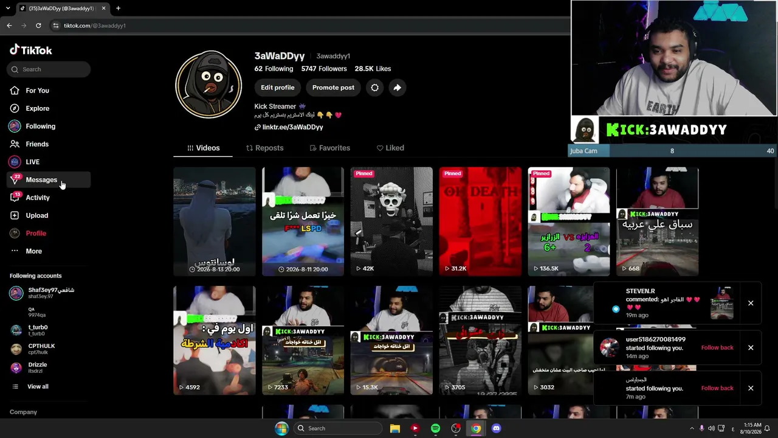This screenshot has width=778, height=438.
Task: Open the Following feed in the sidebar
Action: click(x=40, y=127)
